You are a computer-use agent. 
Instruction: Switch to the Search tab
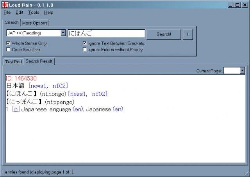(12, 23)
